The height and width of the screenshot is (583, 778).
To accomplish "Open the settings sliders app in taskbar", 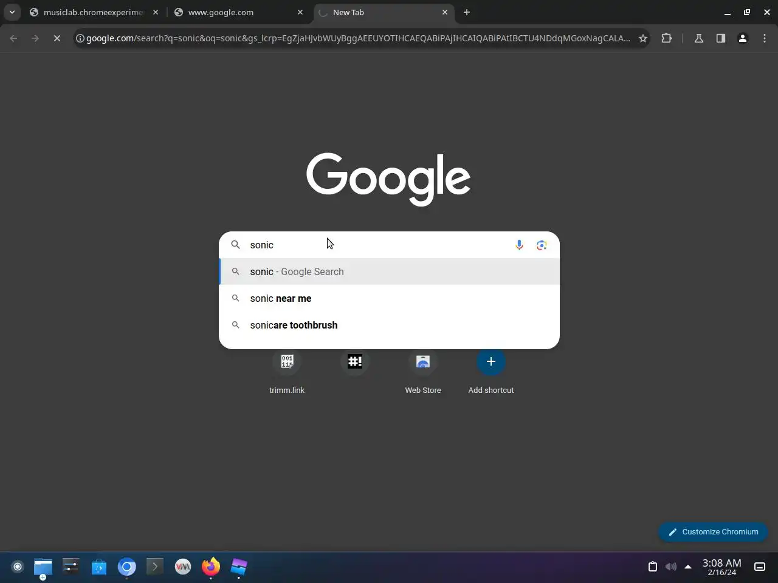I will click(x=71, y=567).
